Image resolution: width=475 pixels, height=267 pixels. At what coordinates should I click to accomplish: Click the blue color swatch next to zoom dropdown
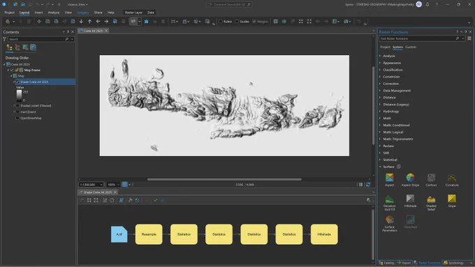pyautogui.click(x=124, y=185)
